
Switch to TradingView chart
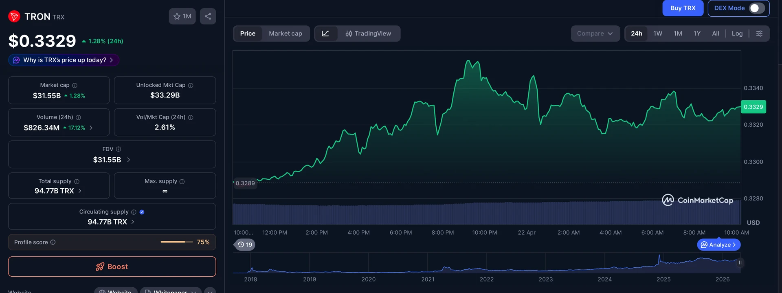pos(369,33)
